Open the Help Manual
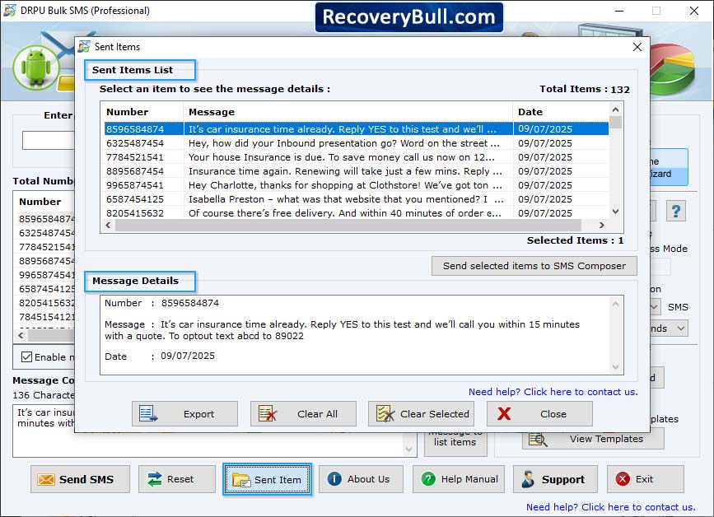This screenshot has width=714, height=517. coord(459,479)
